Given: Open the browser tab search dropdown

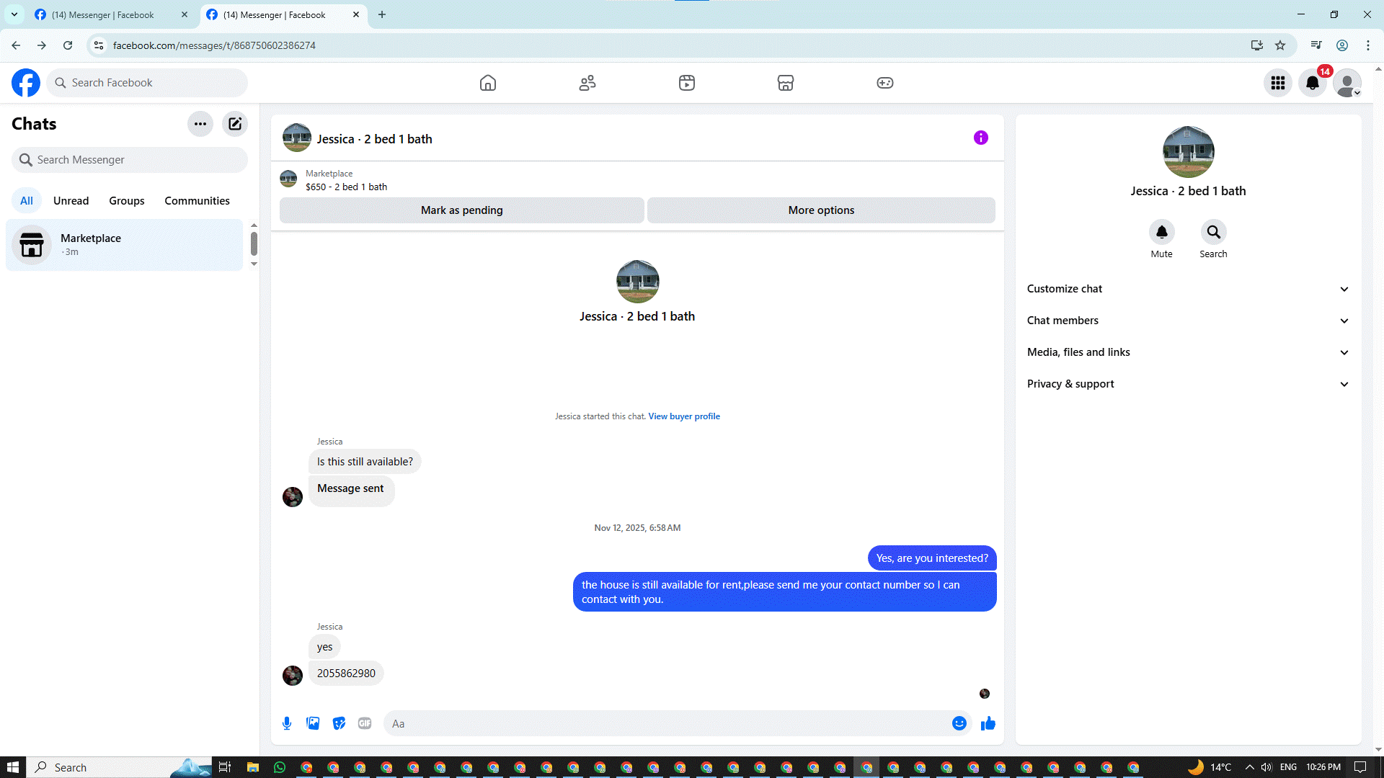Looking at the screenshot, I should (x=14, y=14).
